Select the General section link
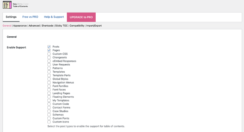The image size is (244, 132). coord(7,25)
